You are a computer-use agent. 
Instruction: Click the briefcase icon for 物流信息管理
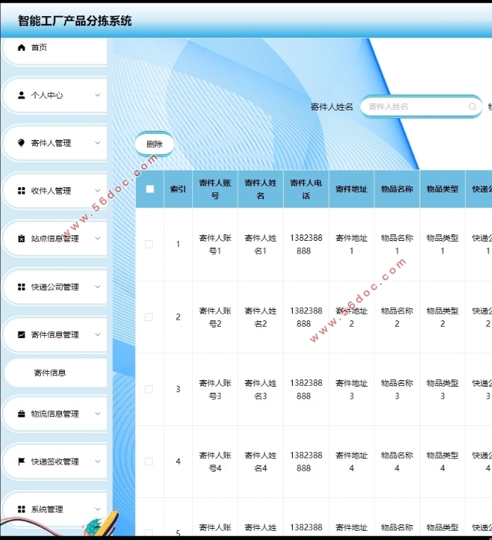21,414
